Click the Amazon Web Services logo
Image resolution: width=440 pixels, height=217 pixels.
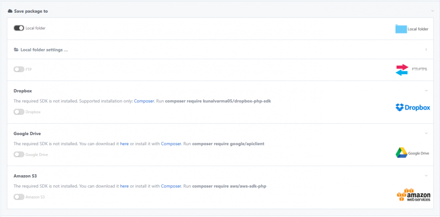(x=412, y=195)
